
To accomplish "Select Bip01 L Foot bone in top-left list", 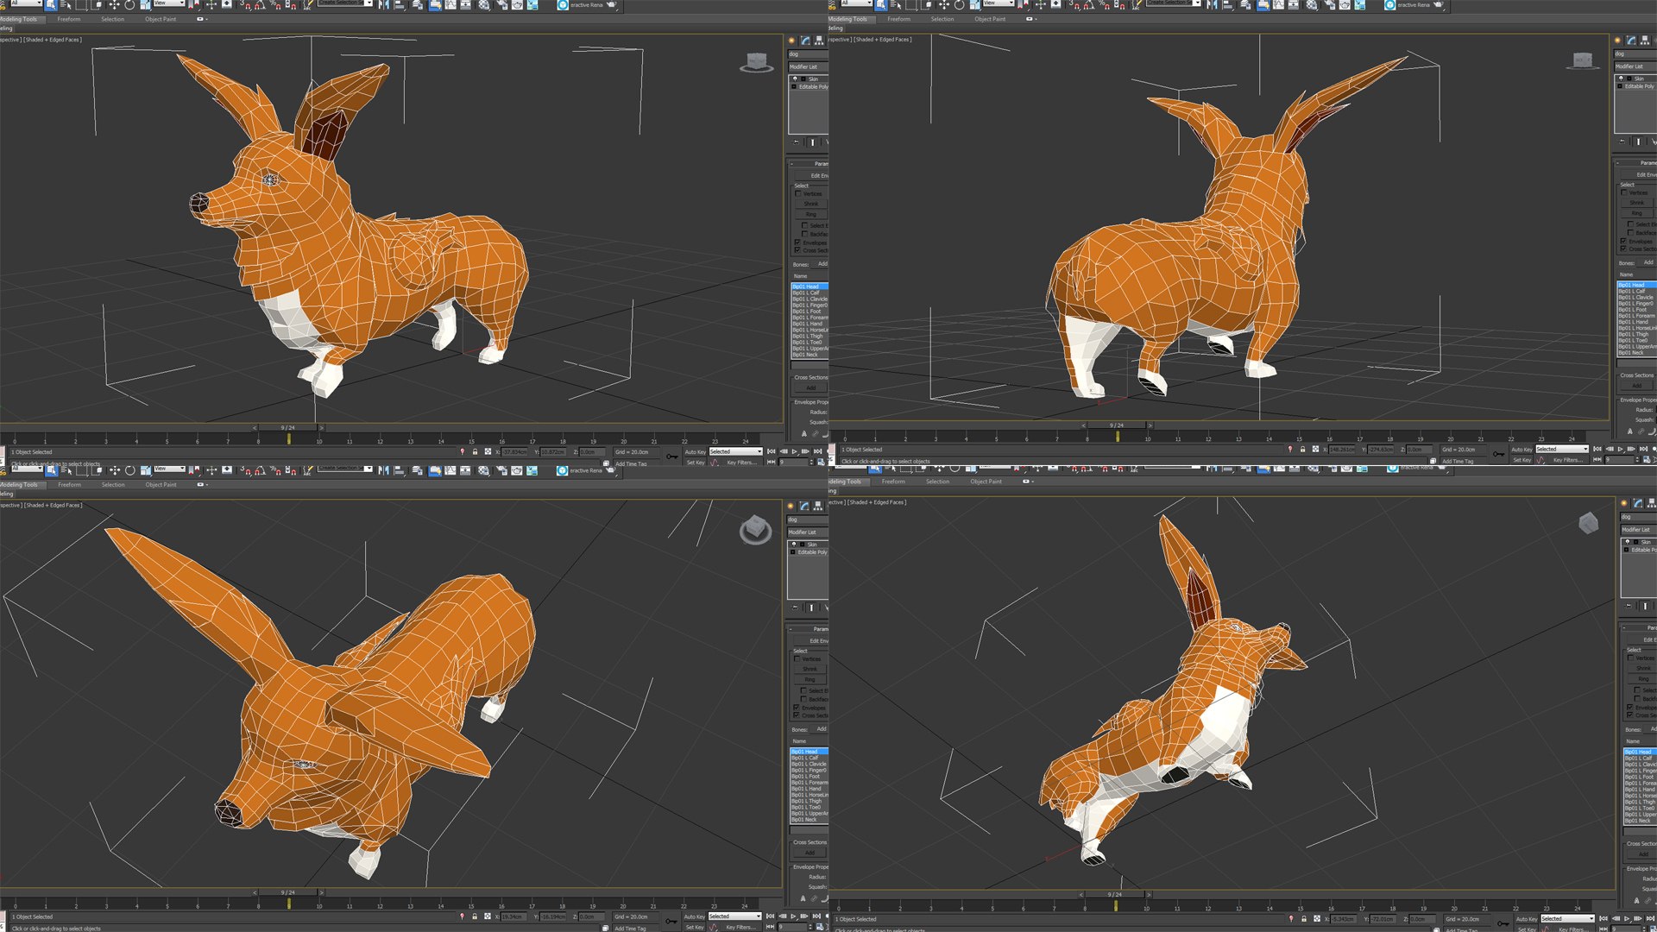I will coord(807,312).
